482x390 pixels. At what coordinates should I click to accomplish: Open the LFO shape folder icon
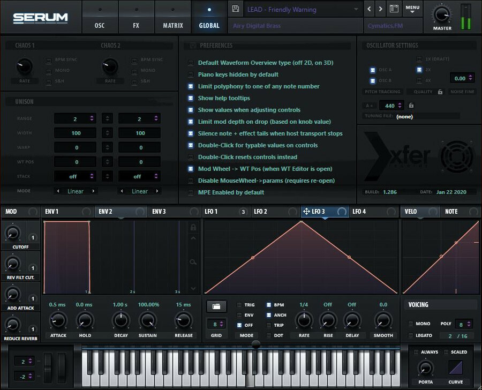[216, 306]
